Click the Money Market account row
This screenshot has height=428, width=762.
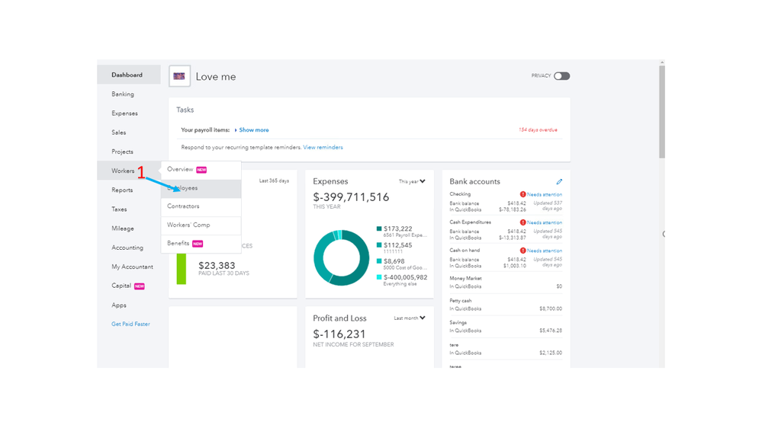coord(506,283)
